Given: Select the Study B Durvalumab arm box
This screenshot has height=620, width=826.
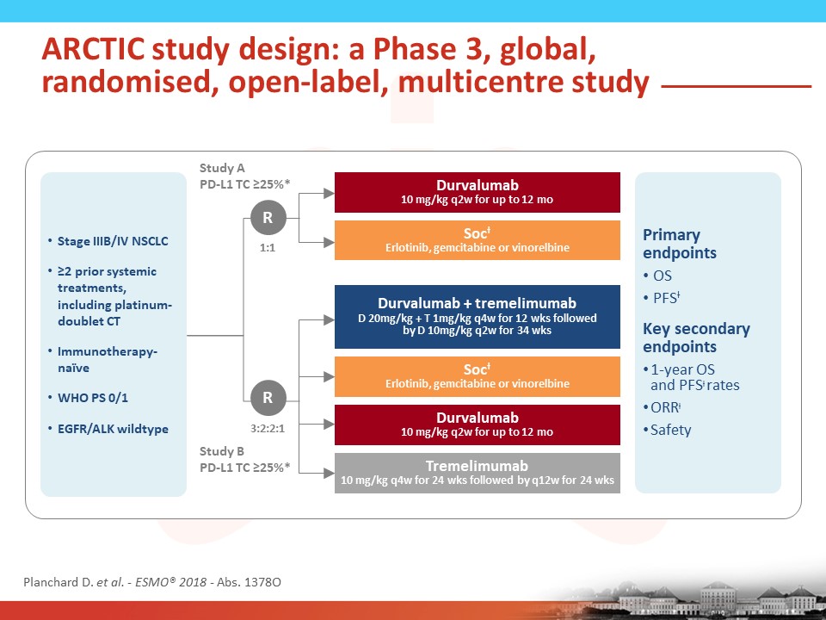Looking at the screenshot, I should (478, 425).
